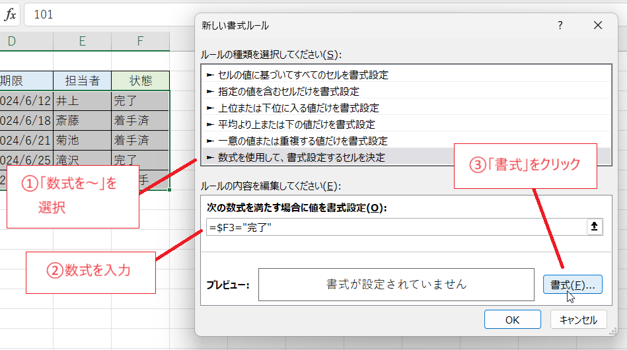The image size is (627, 350).
Task: Click the cell containing 斎藤
Action: [x=82, y=120]
